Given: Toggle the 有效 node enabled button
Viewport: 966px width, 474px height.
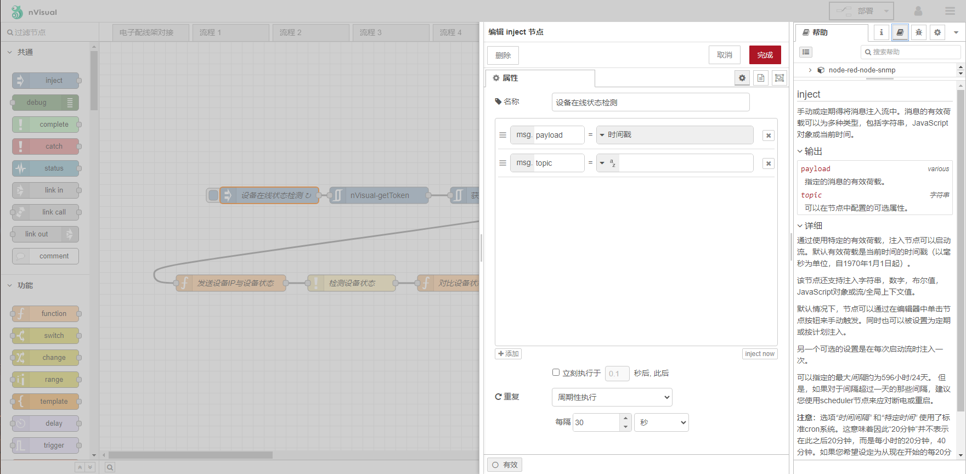Looking at the screenshot, I should pyautogui.click(x=505, y=465).
